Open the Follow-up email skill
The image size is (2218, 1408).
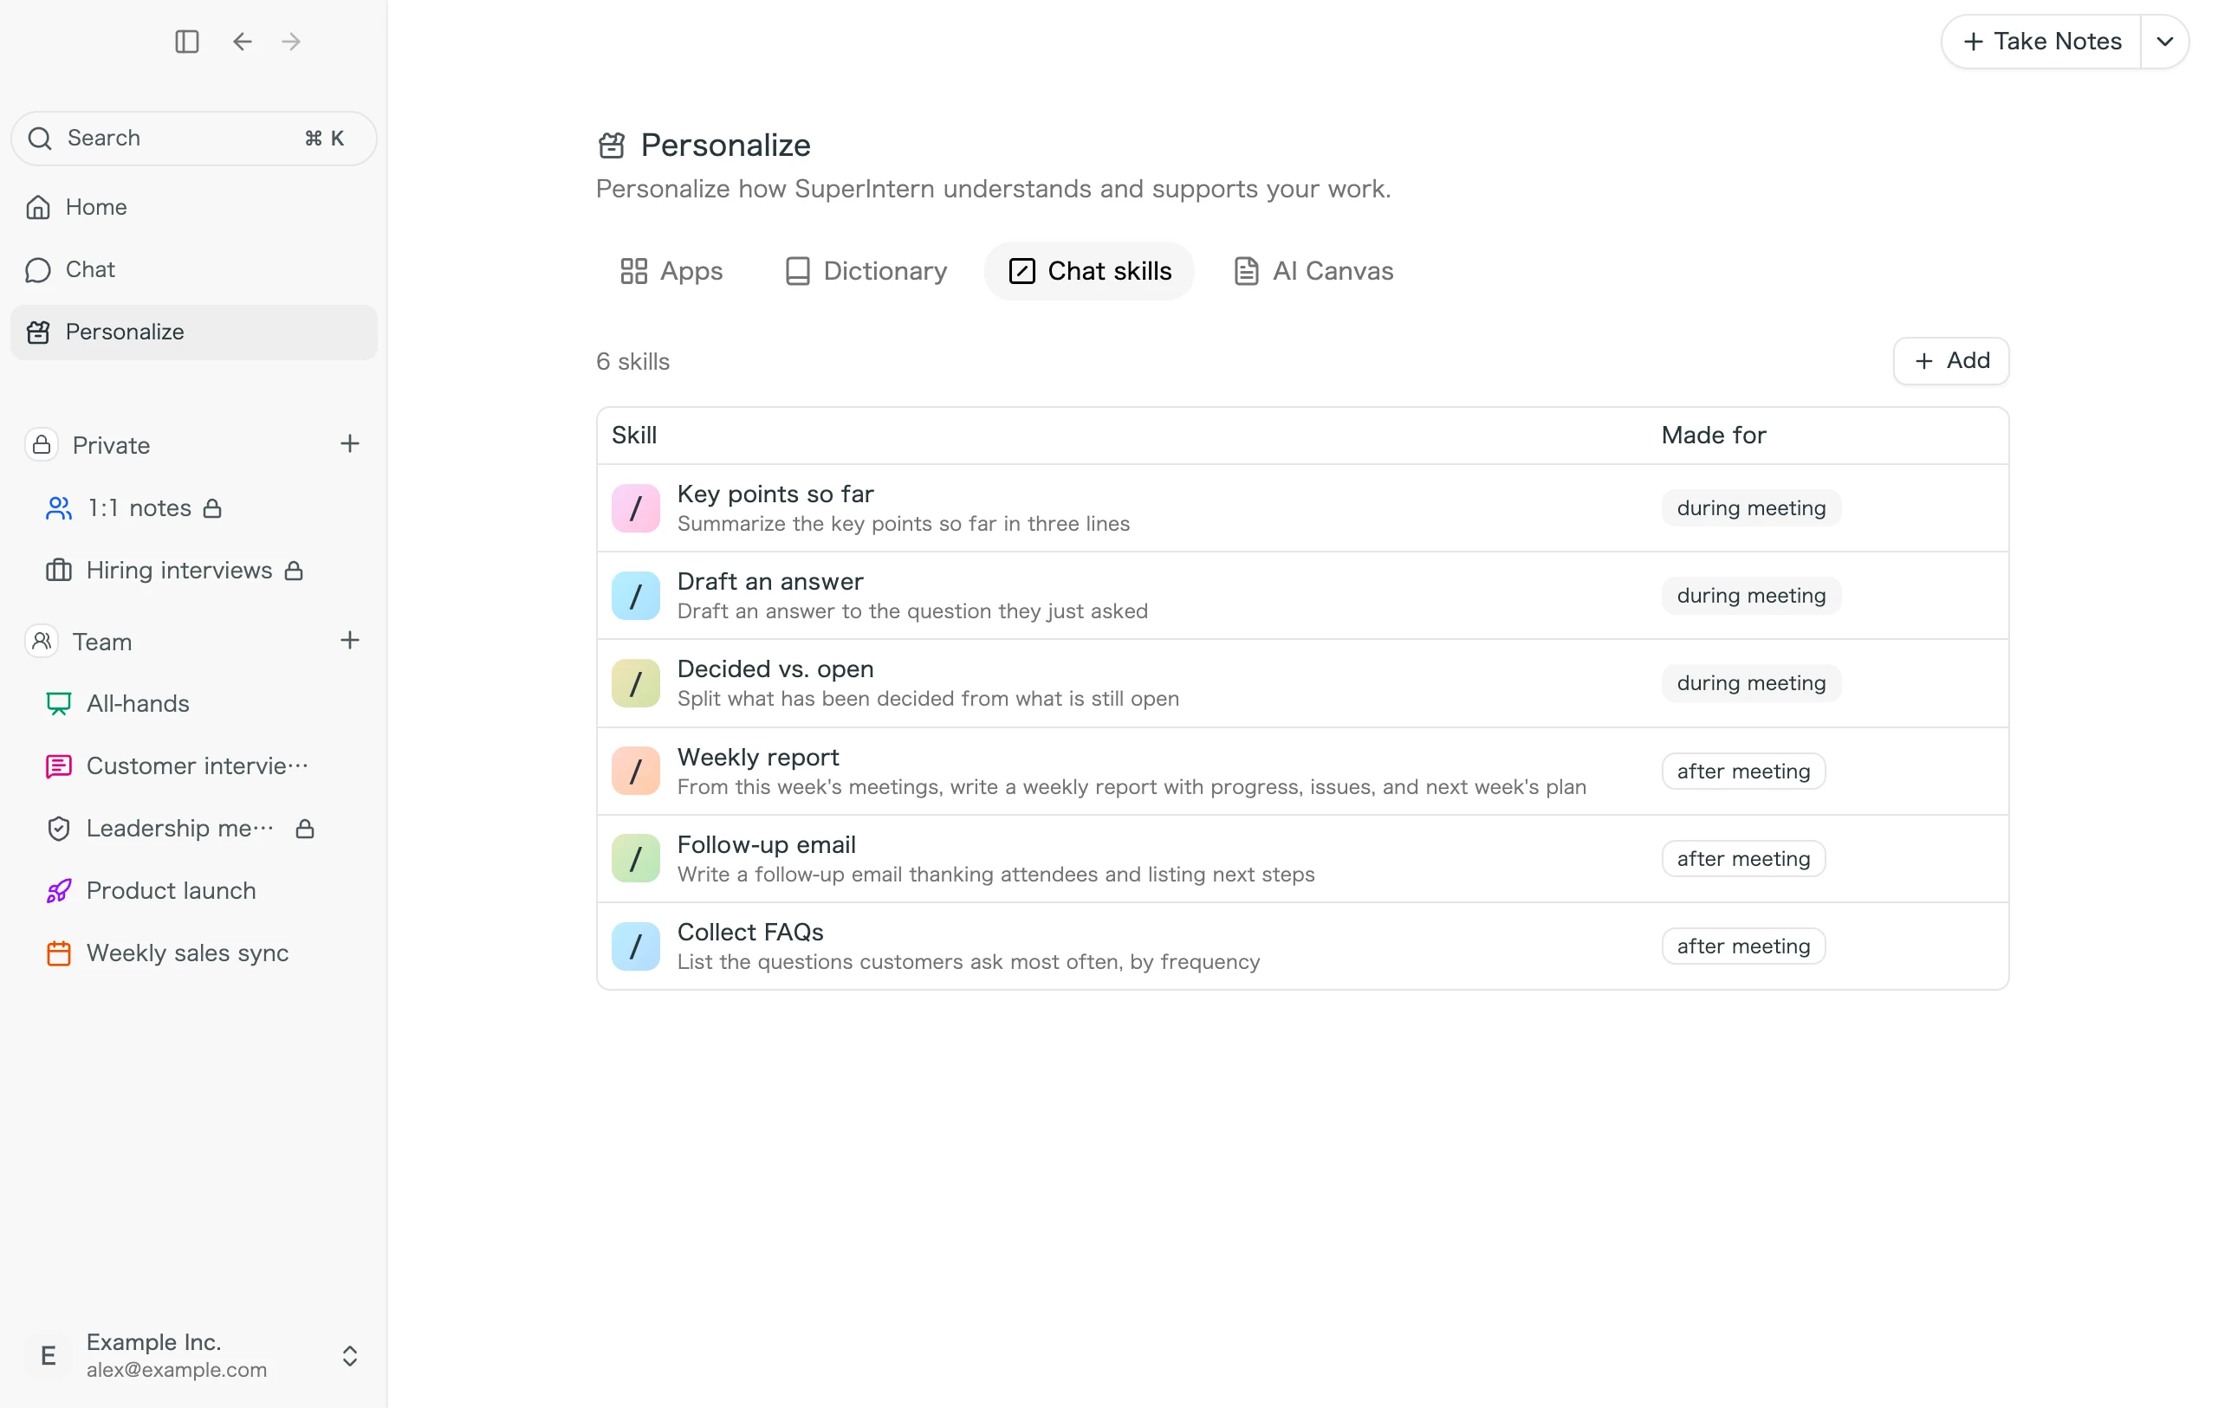coord(1302,859)
